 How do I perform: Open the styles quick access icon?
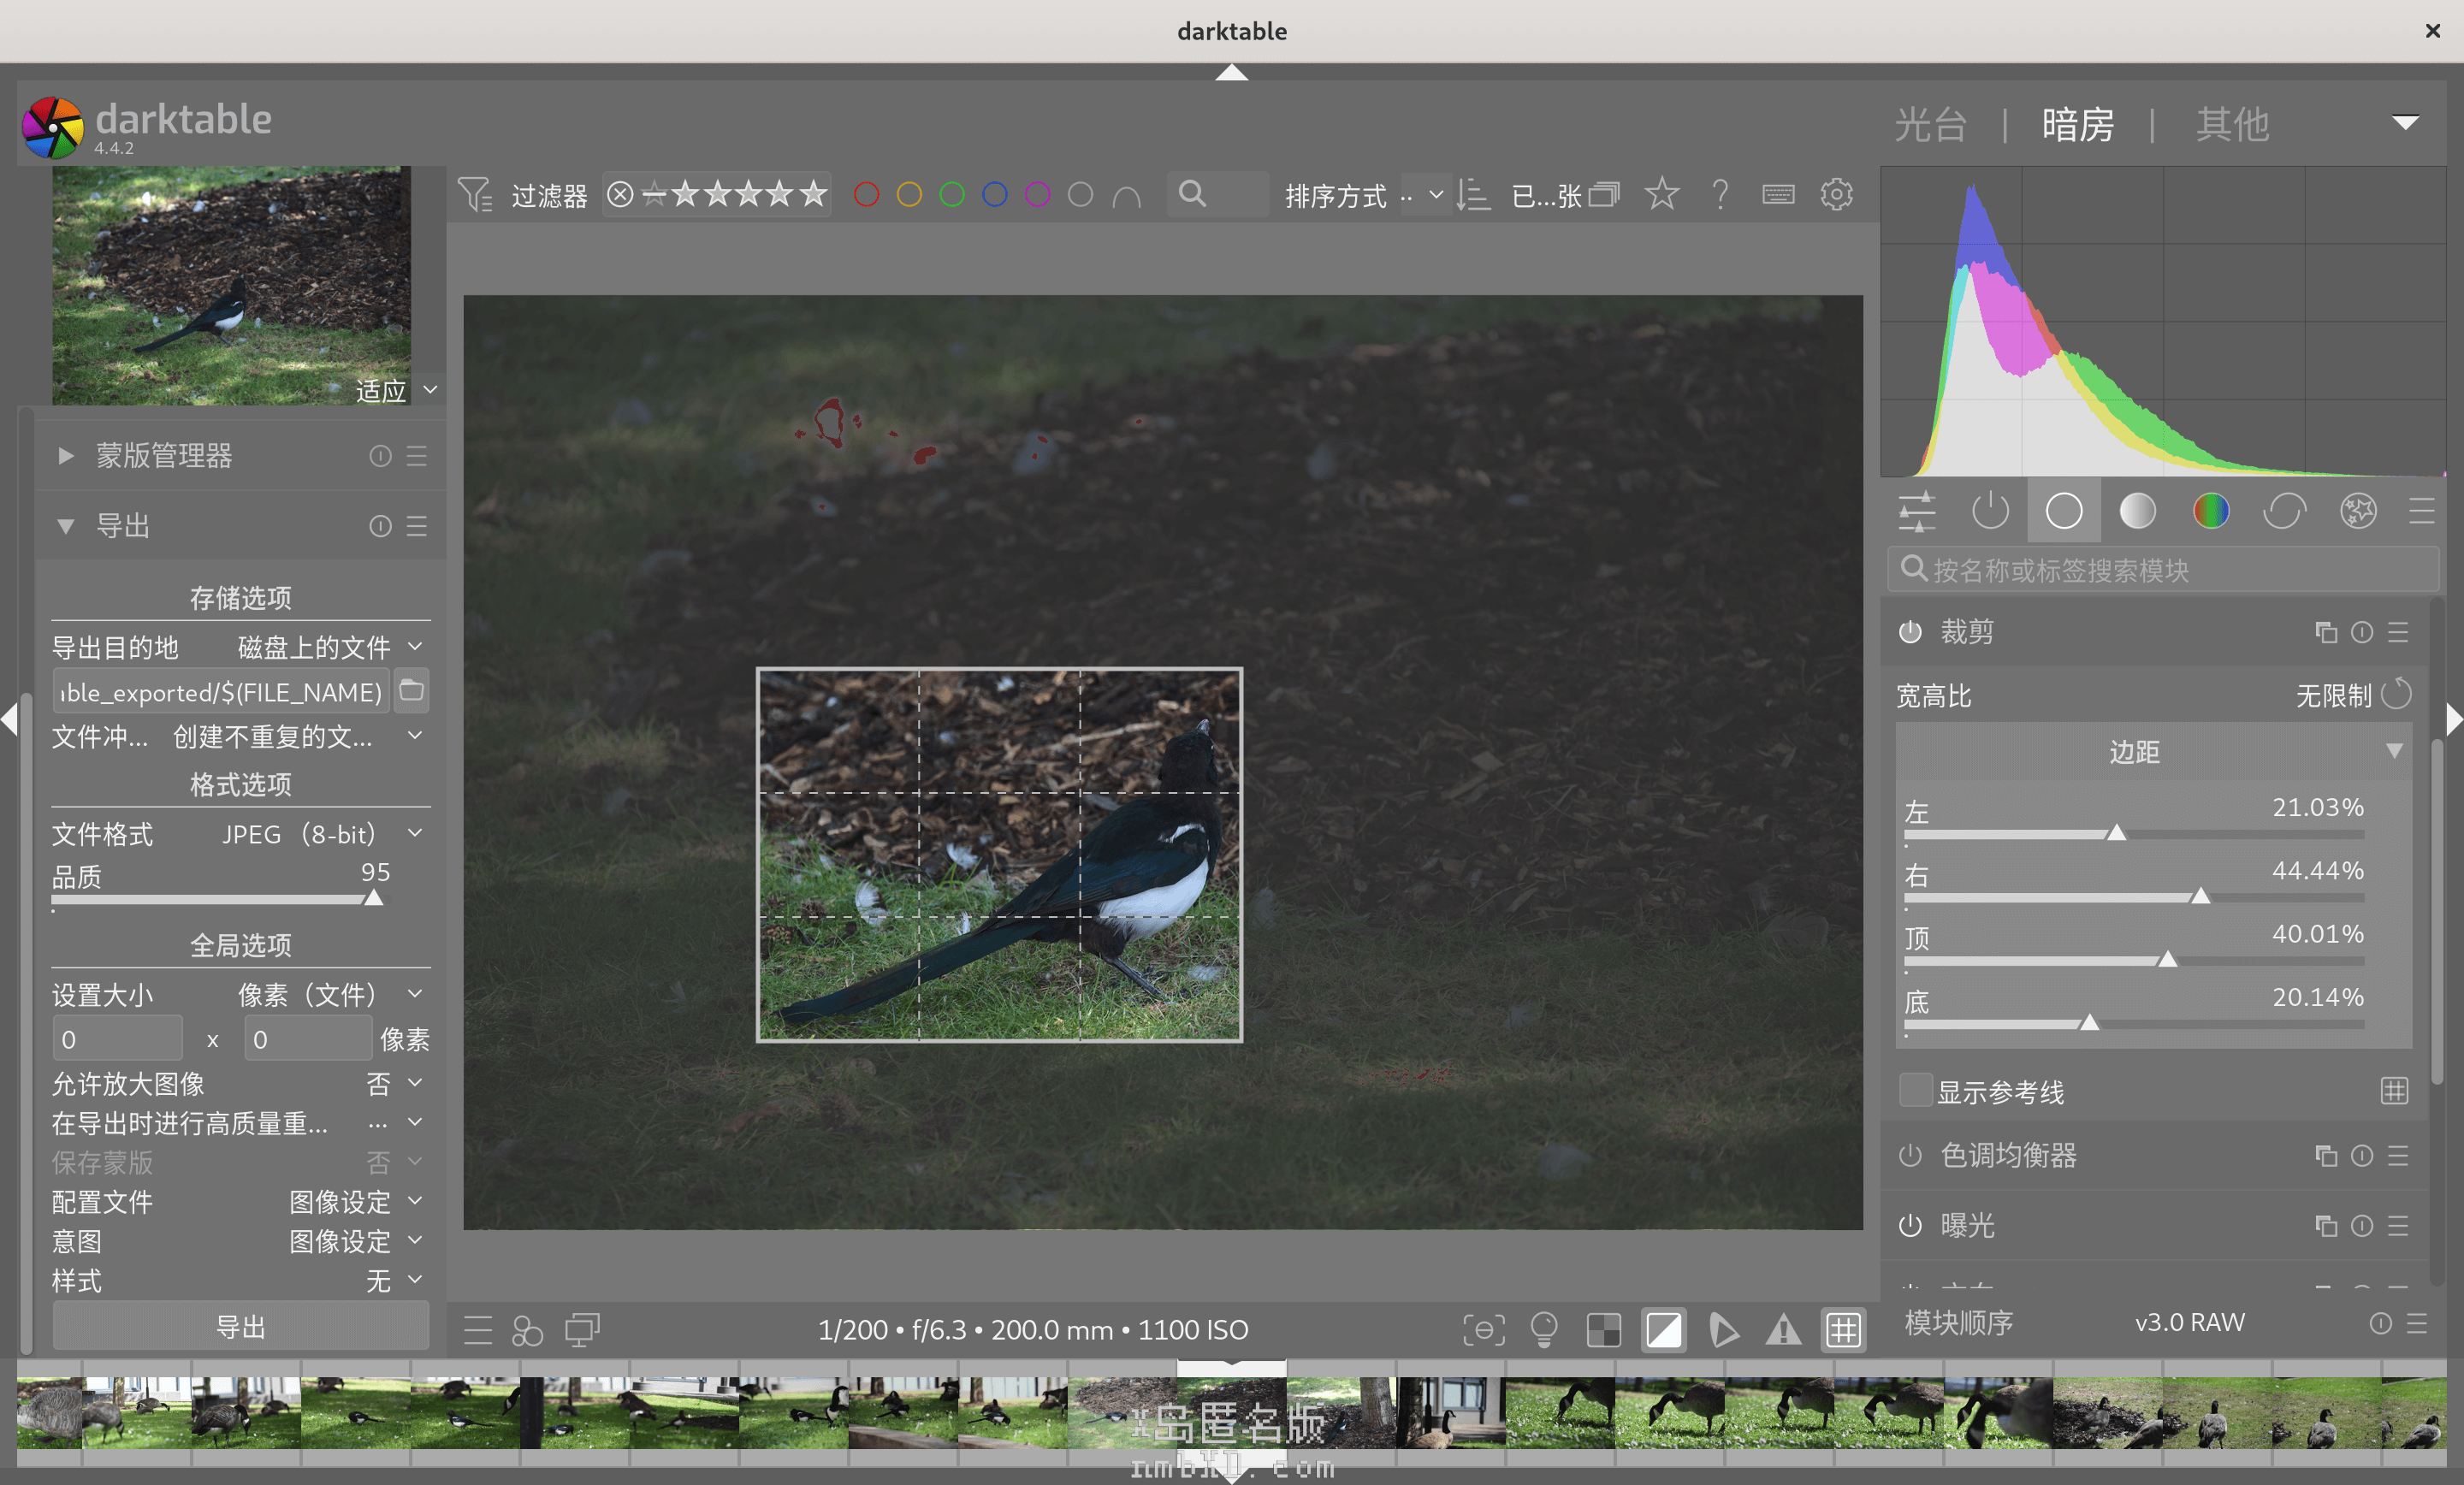pyautogui.click(x=527, y=1330)
